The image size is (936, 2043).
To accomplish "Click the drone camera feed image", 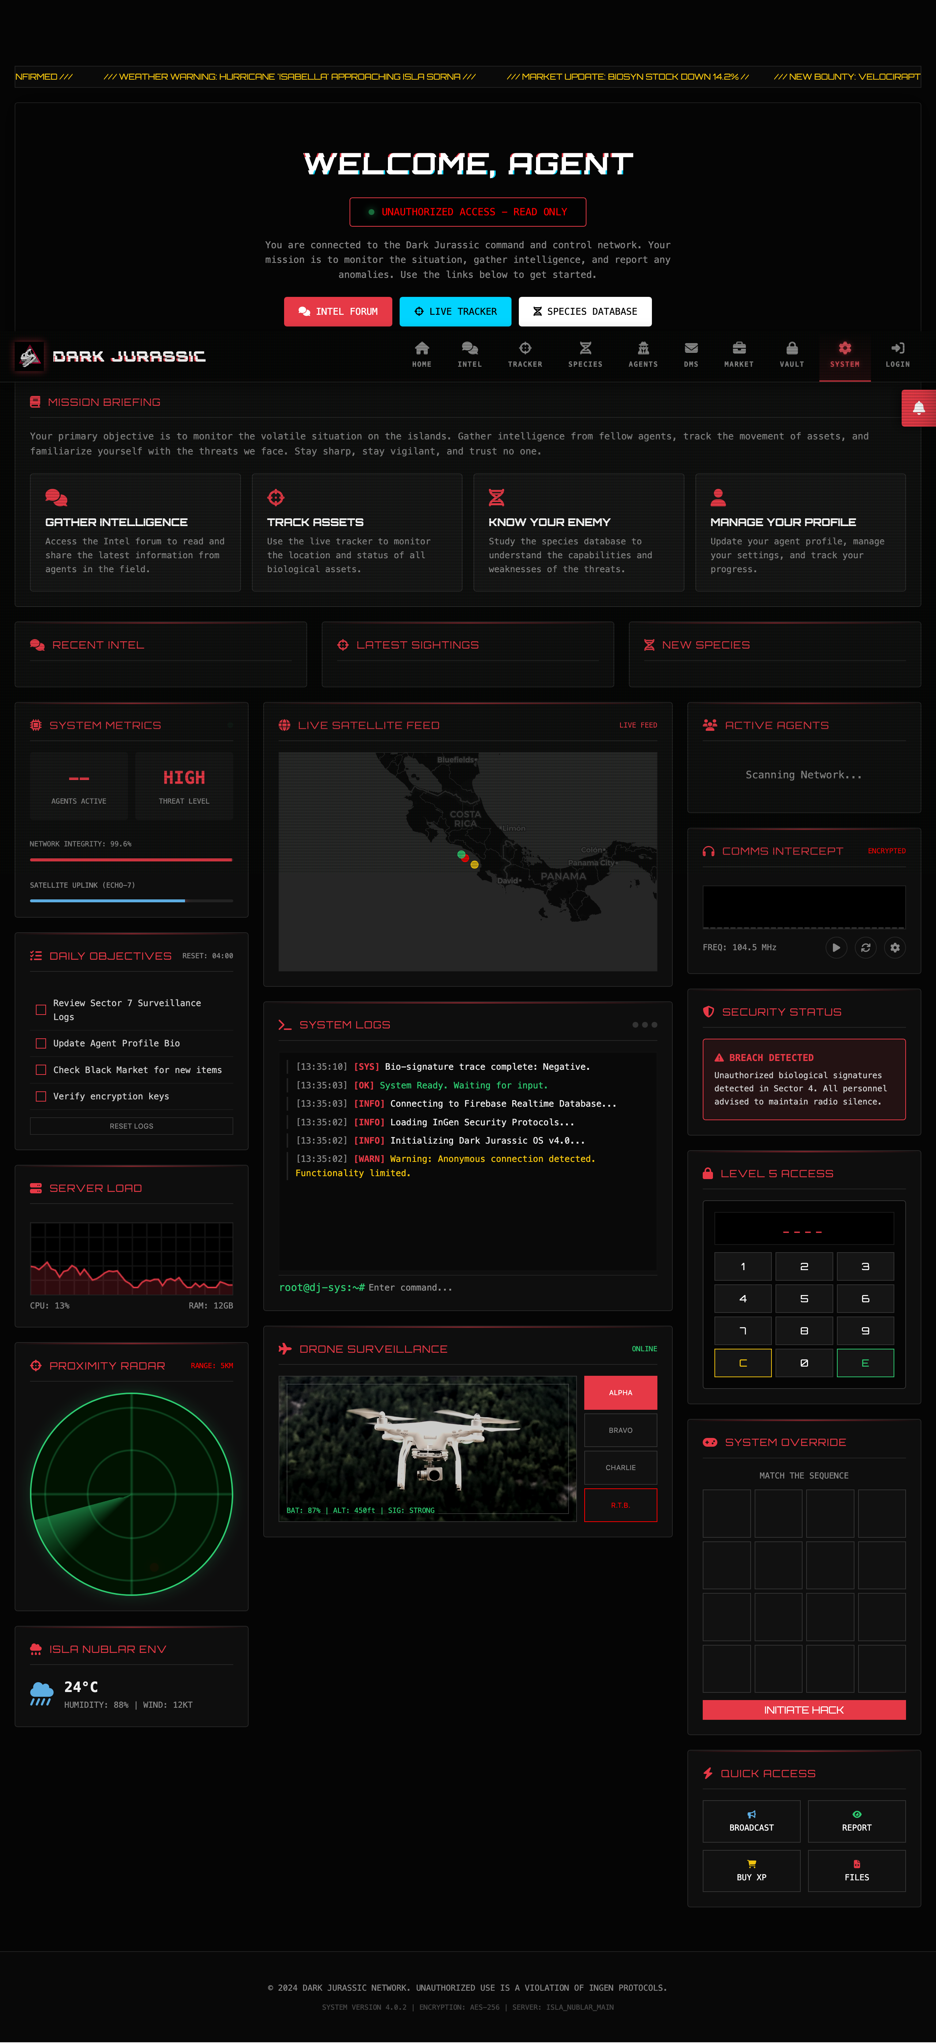I will click(427, 1448).
